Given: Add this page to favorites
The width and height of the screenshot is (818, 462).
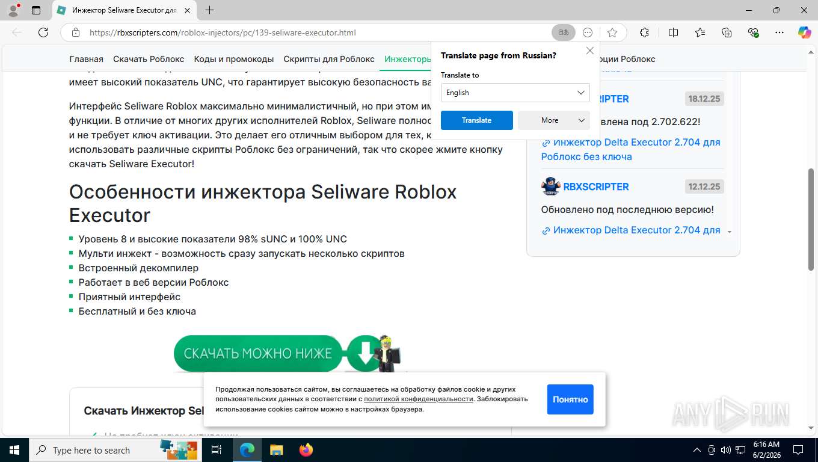Looking at the screenshot, I should point(612,32).
